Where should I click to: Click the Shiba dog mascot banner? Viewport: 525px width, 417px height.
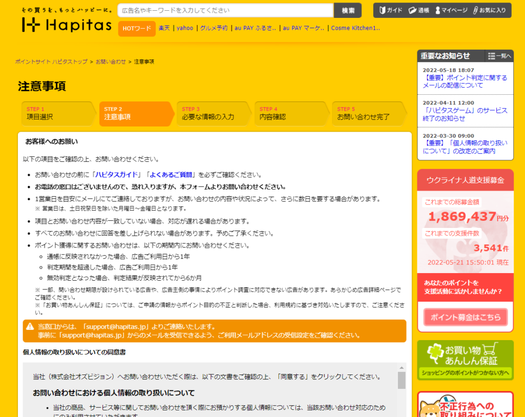[465, 404]
